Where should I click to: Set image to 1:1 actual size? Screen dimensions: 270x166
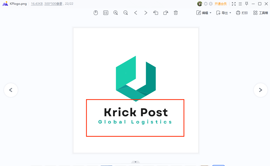(106, 13)
